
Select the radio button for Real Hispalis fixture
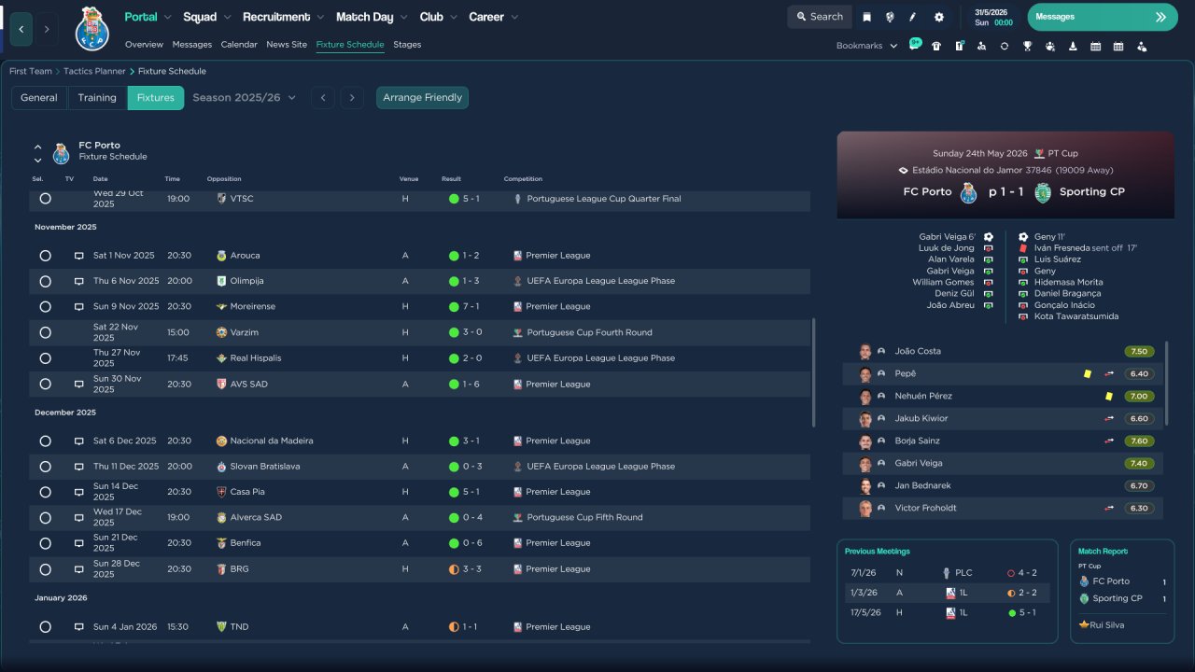[45, 358]
